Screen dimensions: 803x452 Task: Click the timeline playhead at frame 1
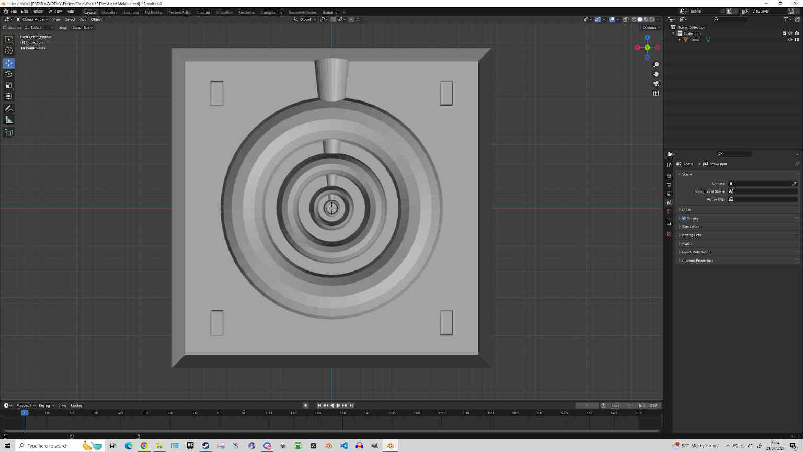pos(24,413)
